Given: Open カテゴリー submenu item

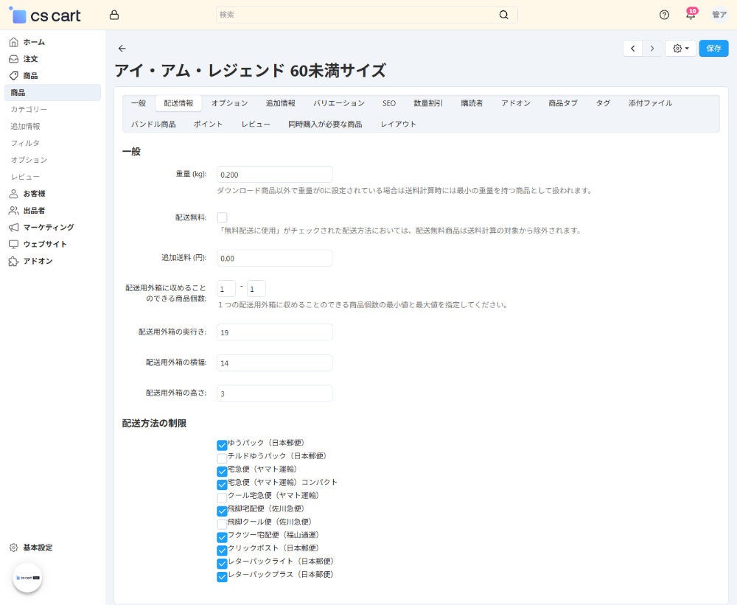Looking at the screenshot, I should [x=29, y=110].
